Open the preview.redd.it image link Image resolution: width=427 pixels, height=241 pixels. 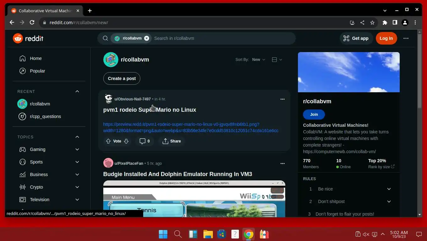191,127
